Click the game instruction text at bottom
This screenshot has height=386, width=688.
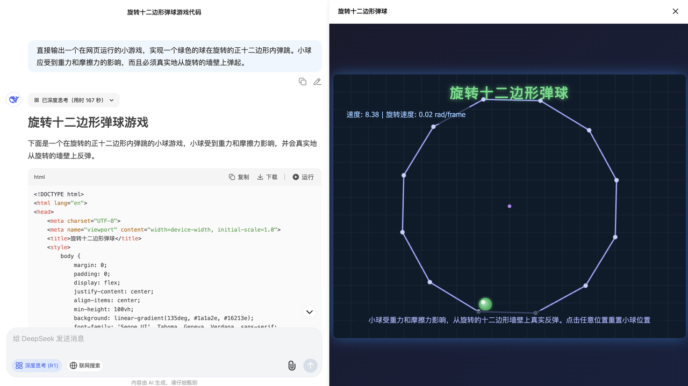click(510, 320)
